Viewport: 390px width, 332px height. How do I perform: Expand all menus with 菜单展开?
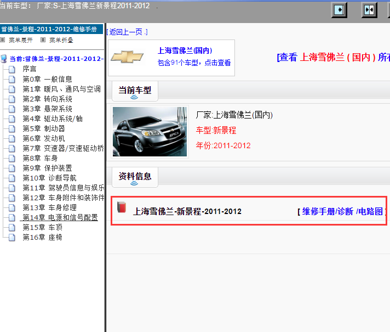(21, 40)
